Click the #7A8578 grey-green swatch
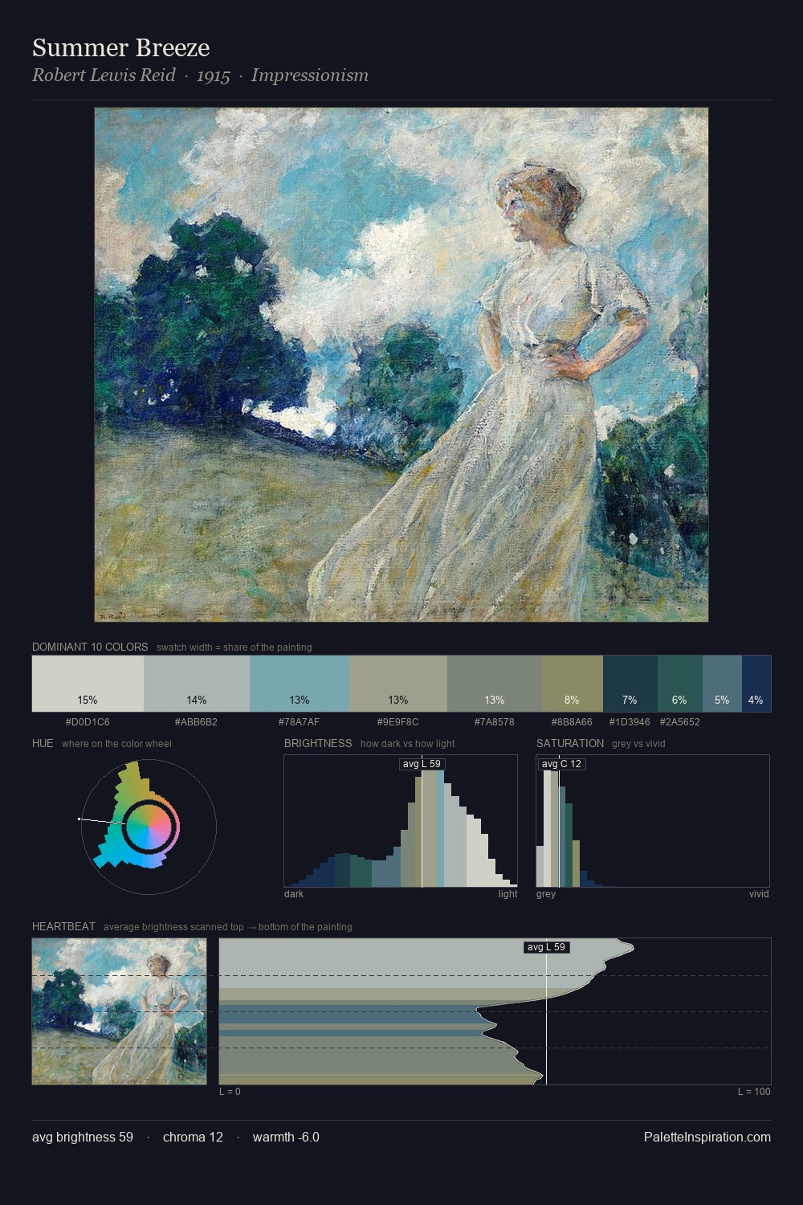The height and width of the screenshot is (1205, 803). [x=495, y=684]
